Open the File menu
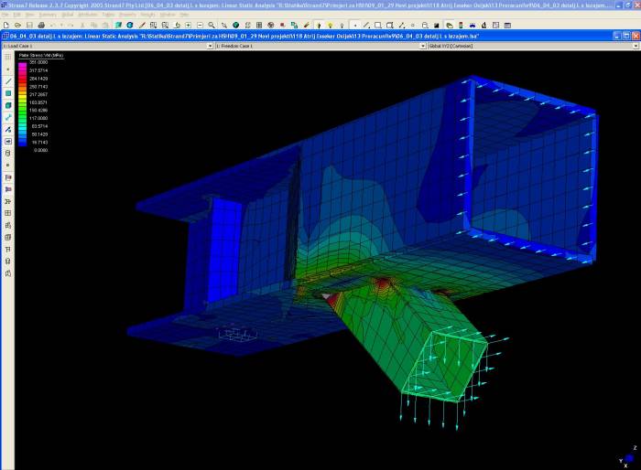This screenshot has height=470, width=641. [6, 15]
